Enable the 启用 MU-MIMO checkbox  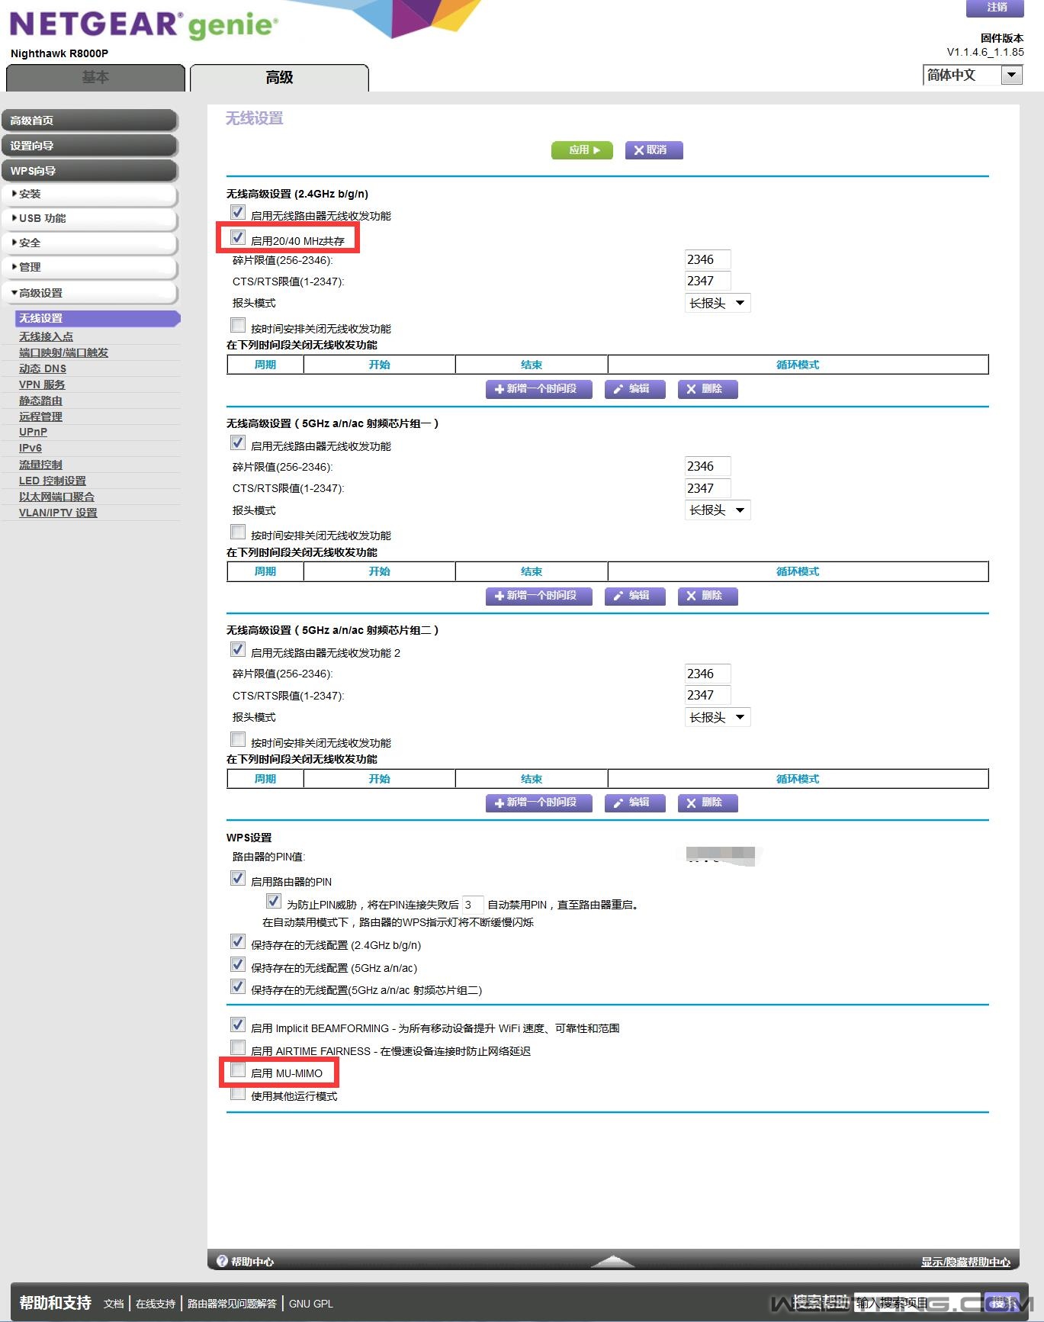coord(238,1071)
